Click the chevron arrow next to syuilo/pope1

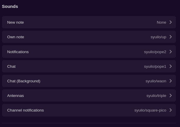pos(171,66)
